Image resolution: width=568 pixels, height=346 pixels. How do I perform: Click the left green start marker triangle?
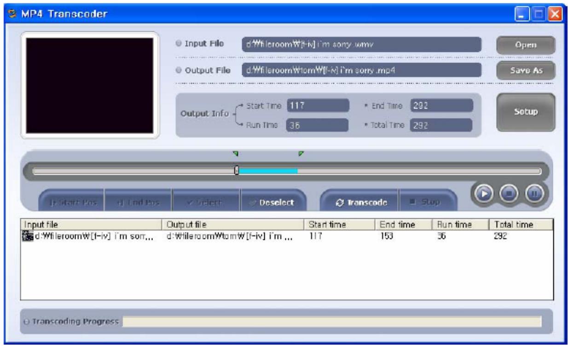236,154
